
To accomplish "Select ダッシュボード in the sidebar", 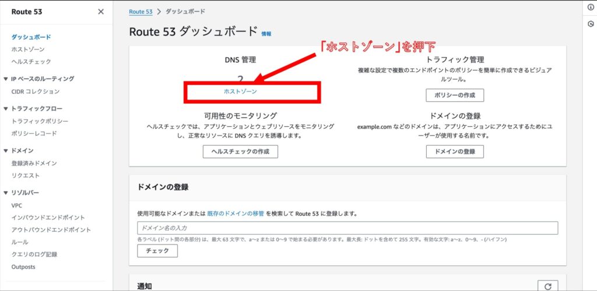I will 31,37.
